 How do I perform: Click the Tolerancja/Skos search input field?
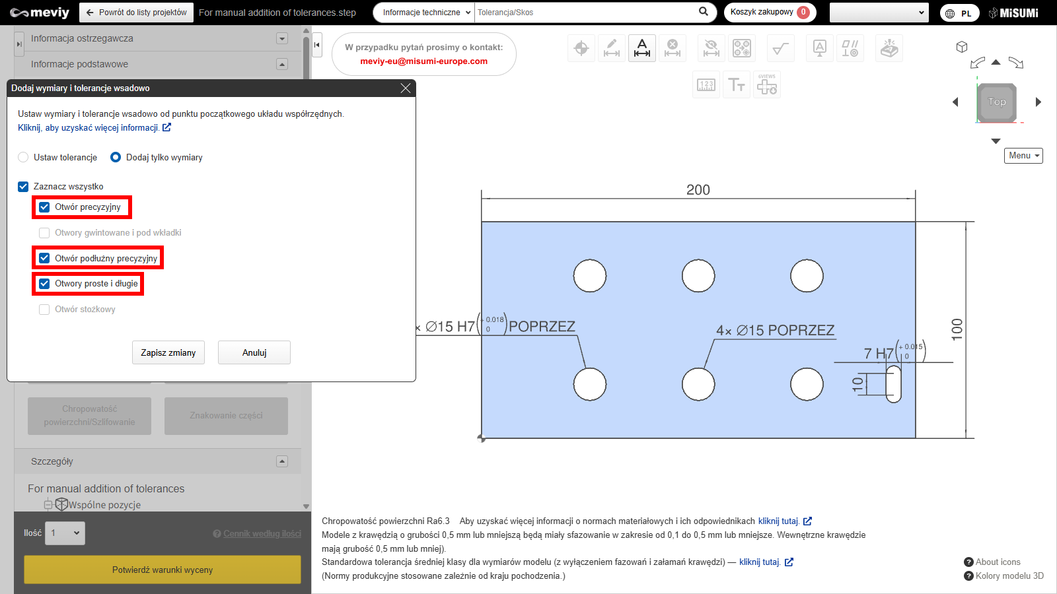click(585, 13)
